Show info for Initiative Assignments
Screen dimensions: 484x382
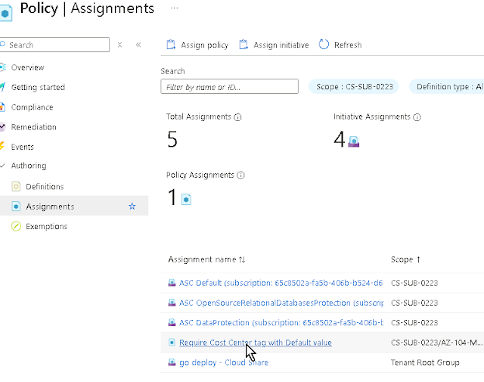click(417, 117)
